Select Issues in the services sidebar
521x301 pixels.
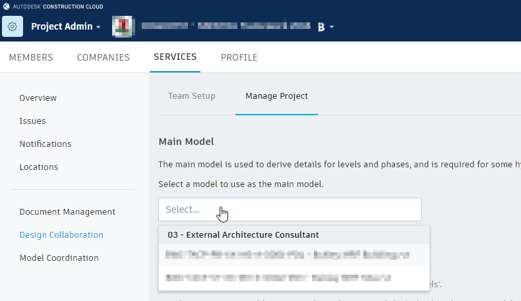click(x=32, y=121)
